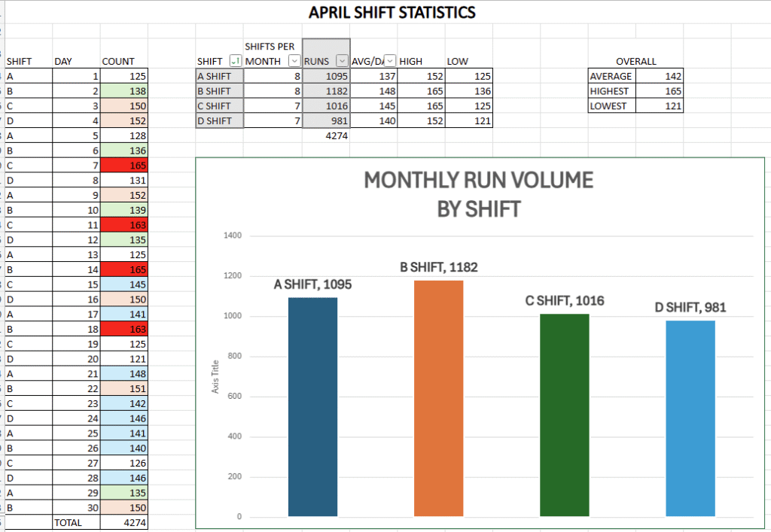
Task: Click the A SHIFT row label in summary table
Action: (x=219, y=76)
